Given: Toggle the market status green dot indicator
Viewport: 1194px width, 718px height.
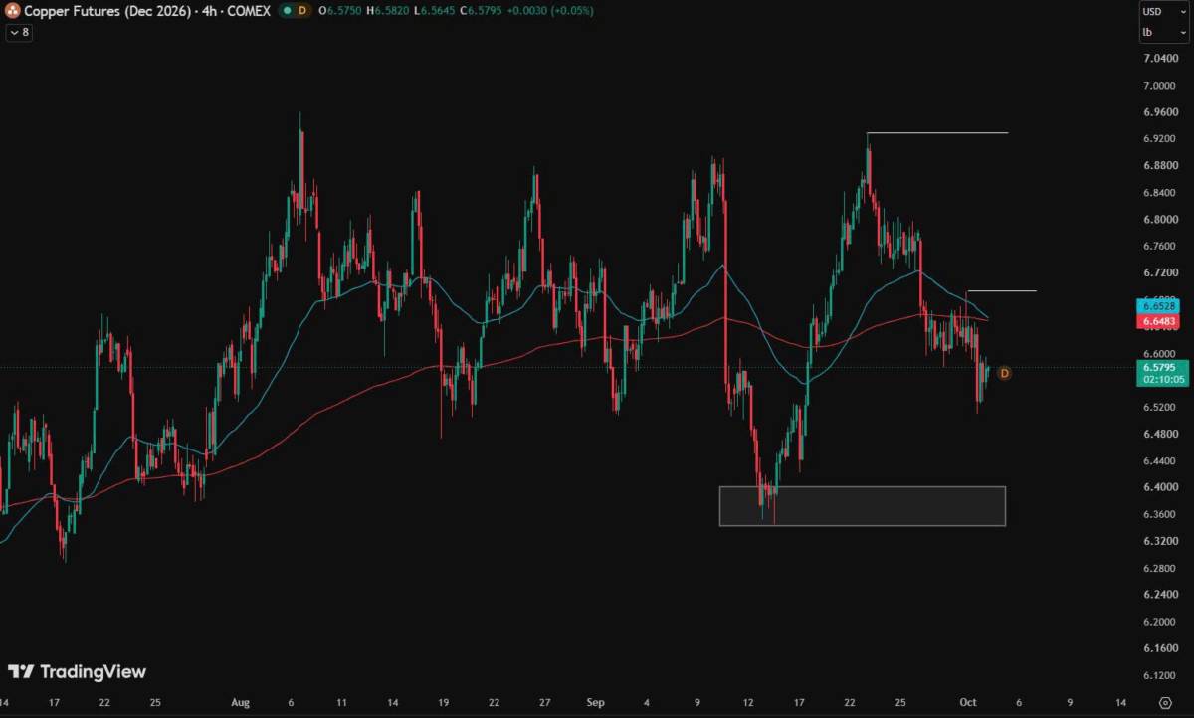Looking at the screenshot, I should tap(287, 11).
